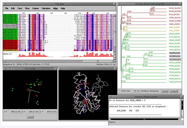The image size is (187, 128).
Task: Click Close button in PCA results
Action: [x=30, y=117]
